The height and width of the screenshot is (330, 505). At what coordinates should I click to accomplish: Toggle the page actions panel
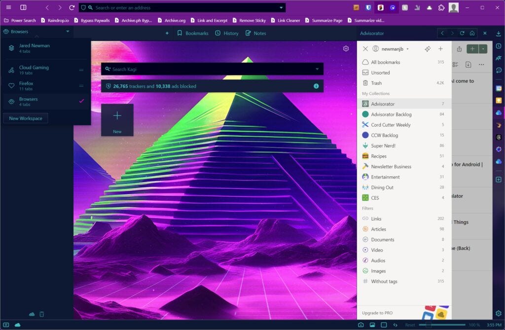[395, 325]
